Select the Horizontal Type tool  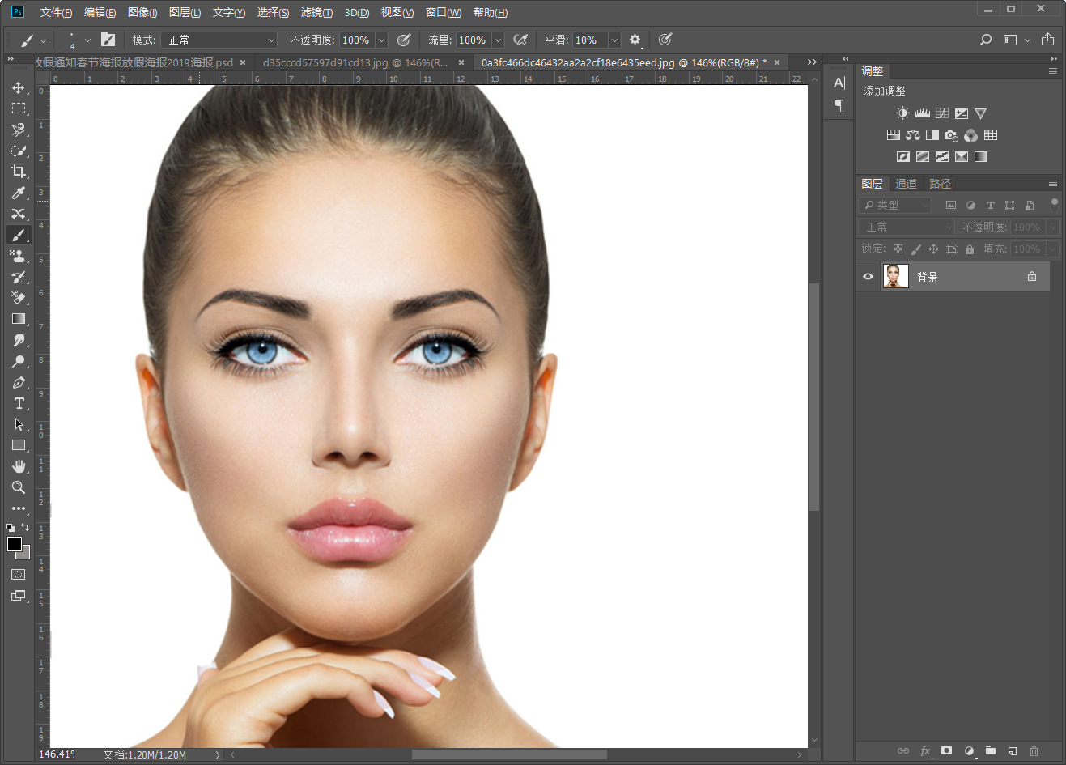pyautogui.click(x=18, y=403)
